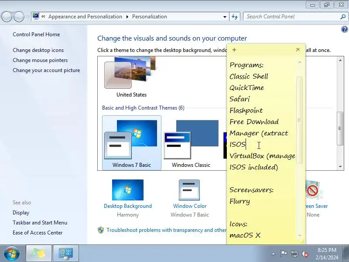Screen dimensions: 349x262
Task: Click the theme list scrollbar thumb
Action: pyautogui.click(x=340, y=128)
